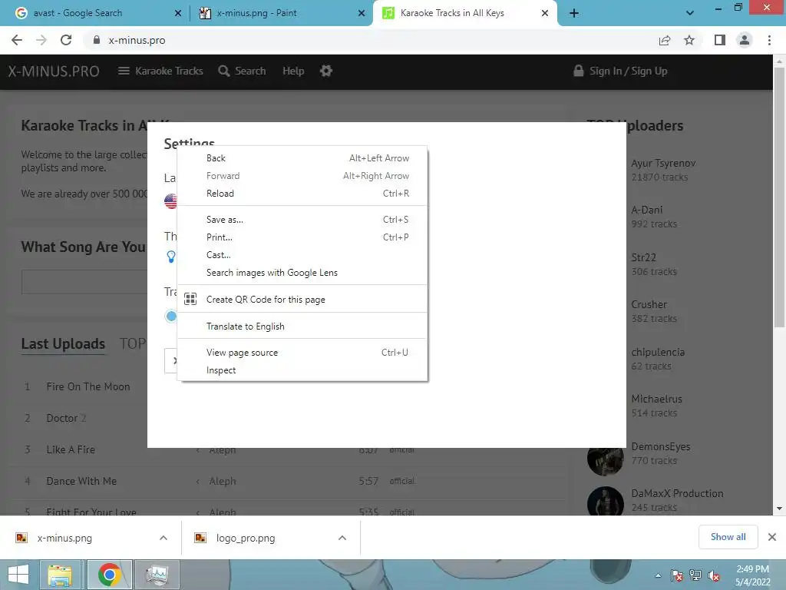Open File Explorer from taskbar
786x590 pixels.
(60, 575)
